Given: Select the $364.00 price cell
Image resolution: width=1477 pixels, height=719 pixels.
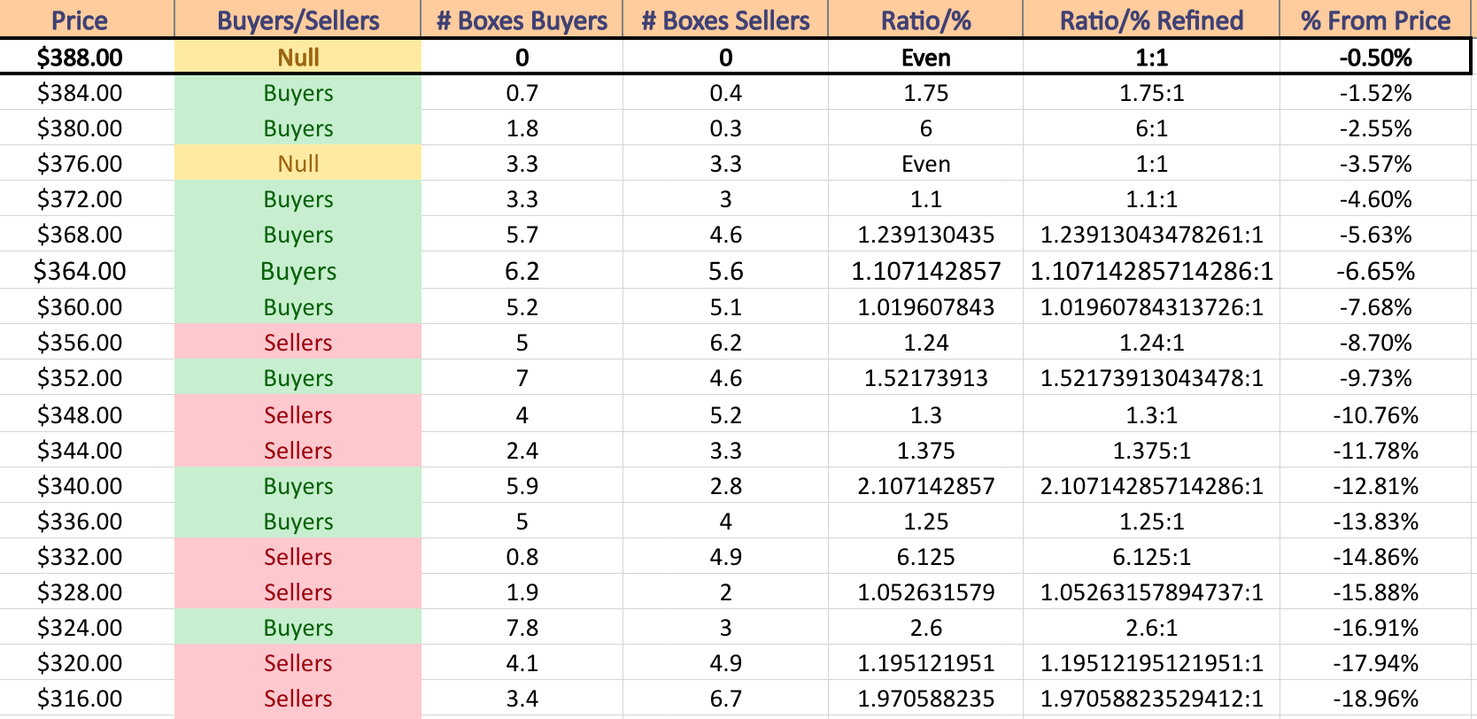Looking at the screenshot, I should [87, 271].
